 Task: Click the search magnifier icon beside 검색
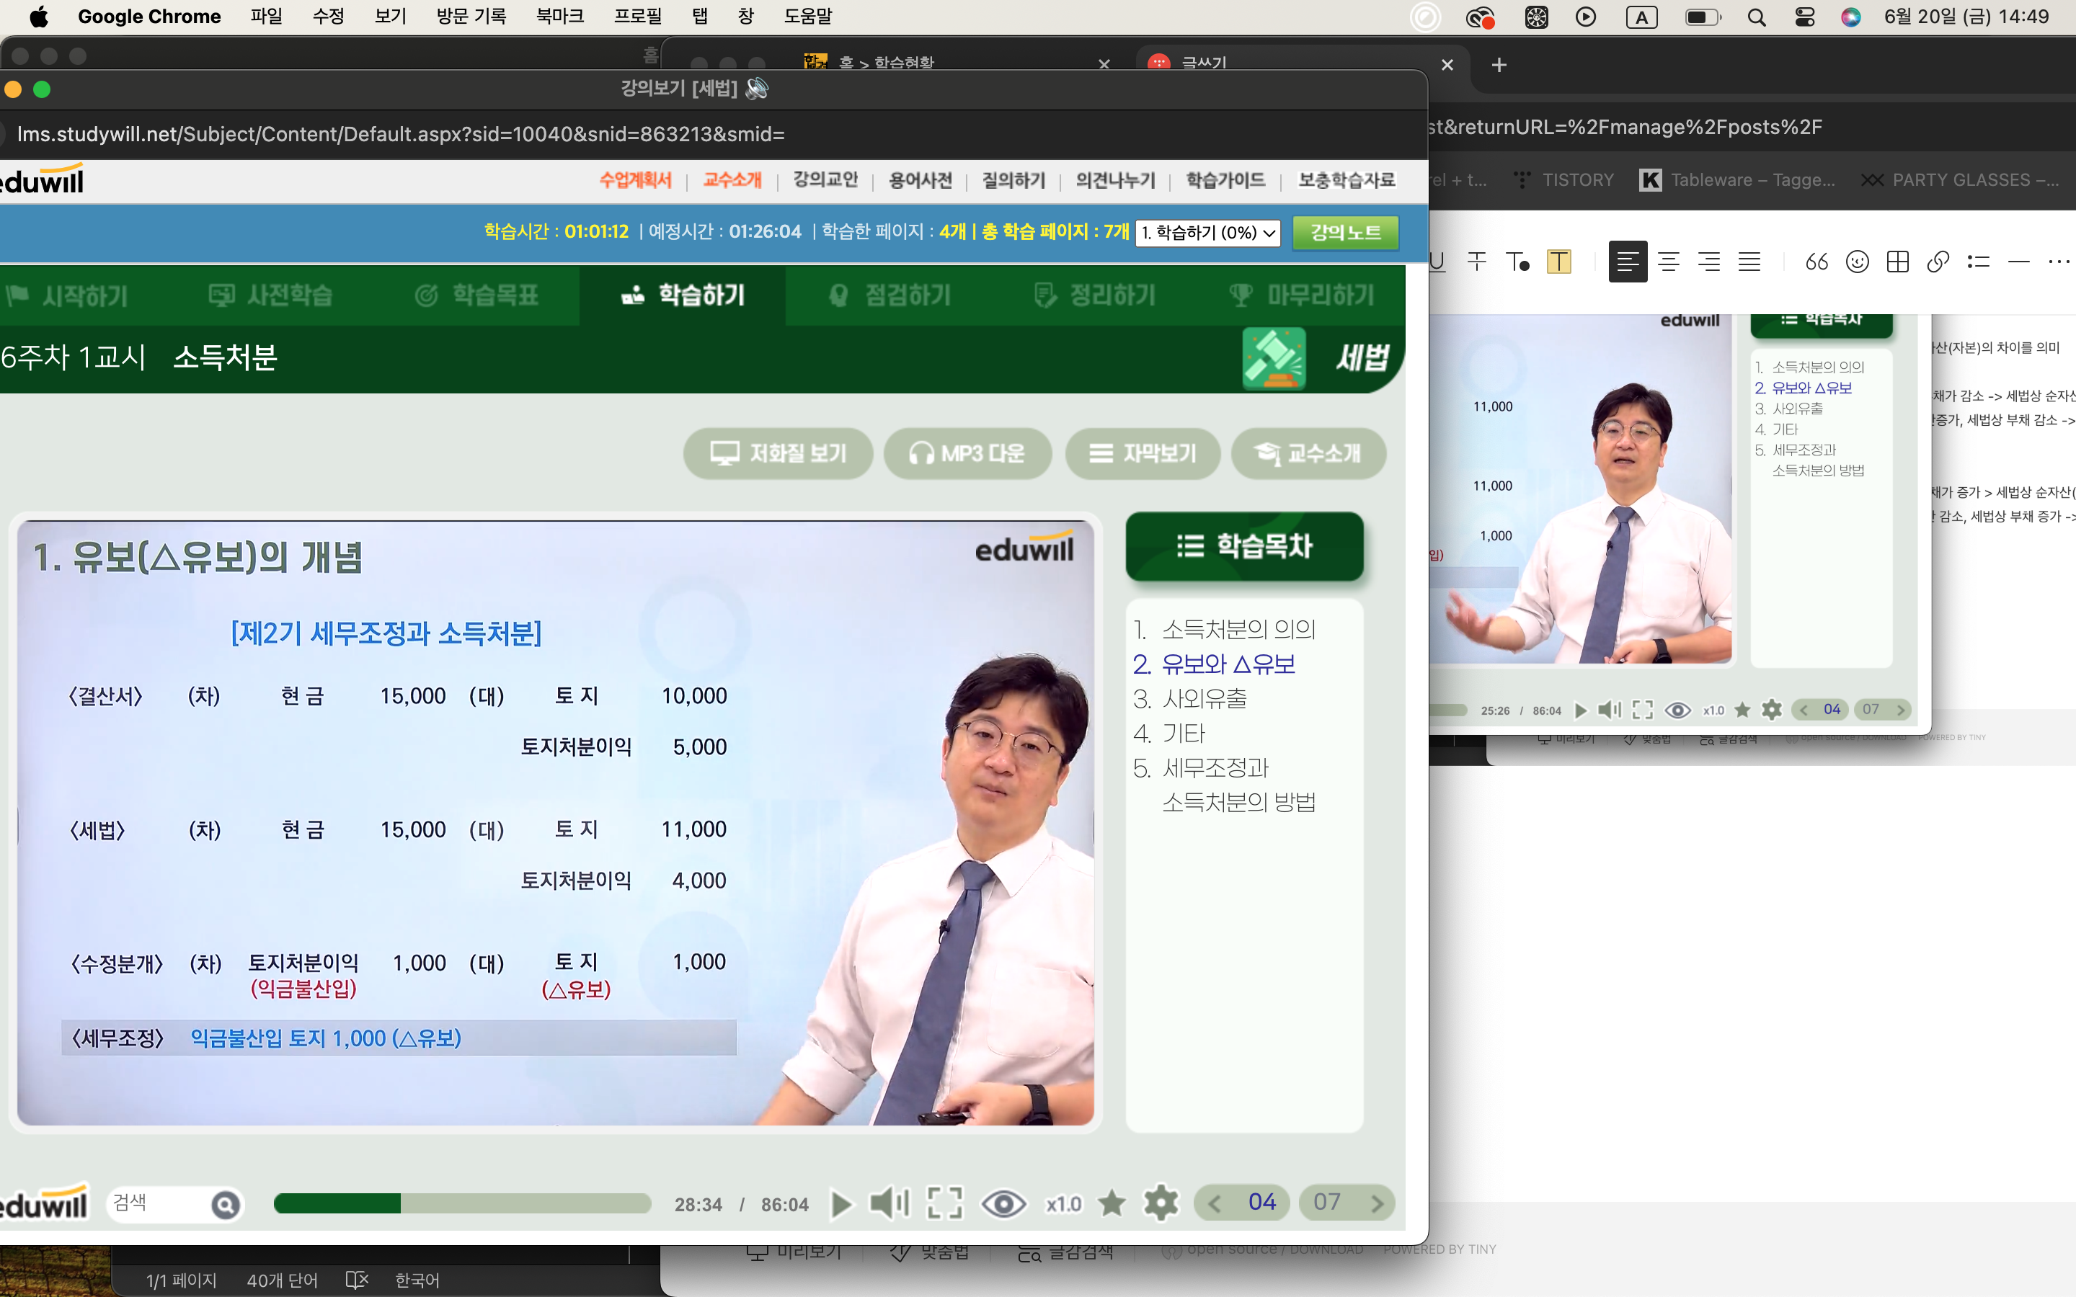click(226, 1205)
